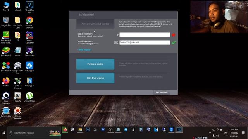The image size is (248, 139).
Task: Open File Explorer from taskbar
Action: [80, 130]
